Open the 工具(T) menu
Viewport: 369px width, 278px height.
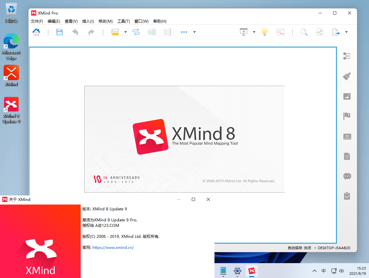point(123,21)
